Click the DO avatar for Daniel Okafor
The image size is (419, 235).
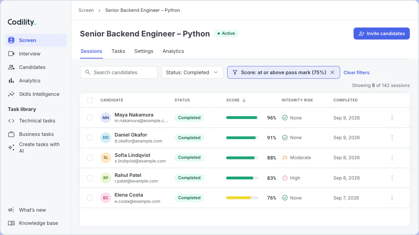tap(106, 138)
